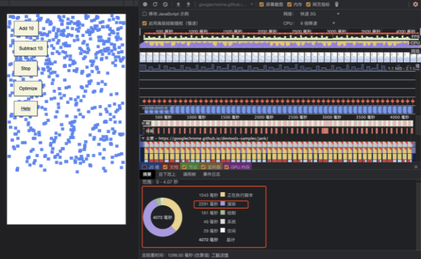Image resolution: width=421 pixels, height=259 pixels.
Task: Click the green 绘制 painting swatch
Action: (222, 213)
